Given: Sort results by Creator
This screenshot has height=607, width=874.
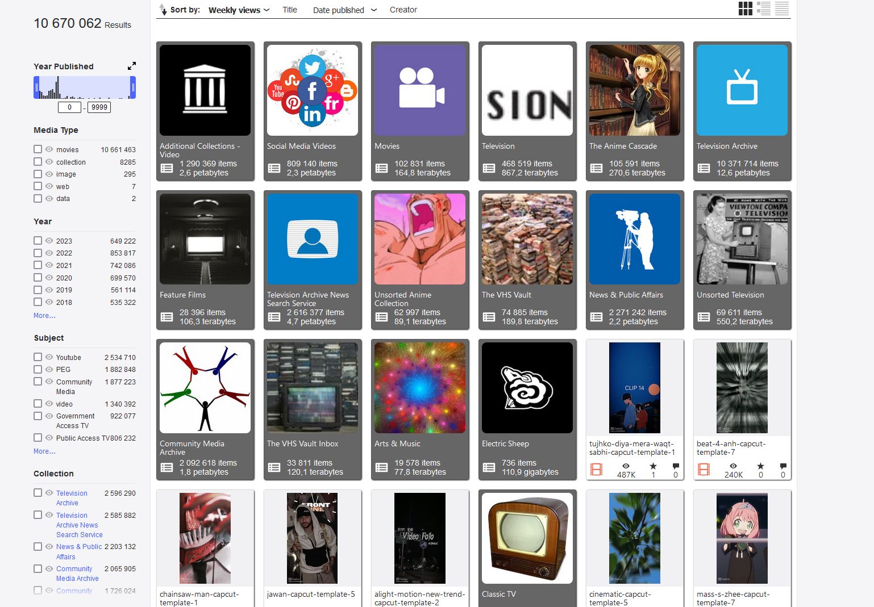Looking at the screenshot, I should pos(403,10).
